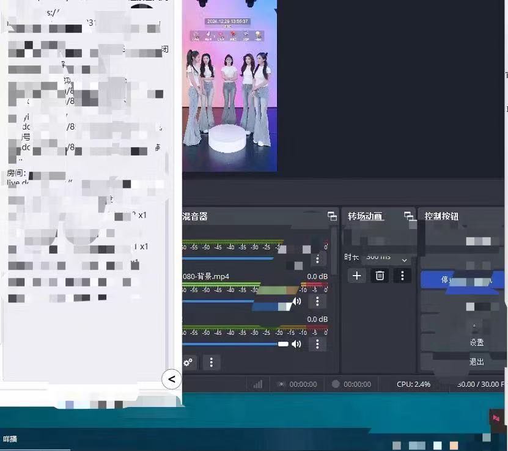Open 设置 in the control panel
This screenshot has width=508, height=451.
(x=477, y=342)
